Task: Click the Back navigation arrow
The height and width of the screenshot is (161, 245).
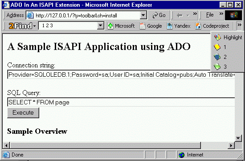Action: pyautogui.click(x=180, y=15)
